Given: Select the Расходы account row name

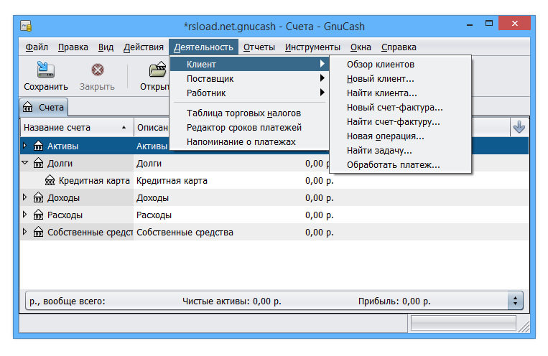Looking at the screenshot, I should coord(65,215).
